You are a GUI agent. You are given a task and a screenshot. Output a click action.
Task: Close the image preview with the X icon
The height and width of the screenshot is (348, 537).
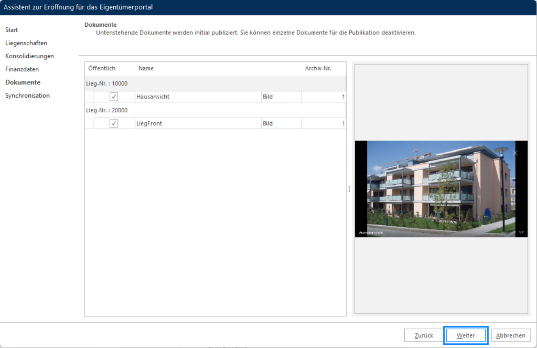515,153
